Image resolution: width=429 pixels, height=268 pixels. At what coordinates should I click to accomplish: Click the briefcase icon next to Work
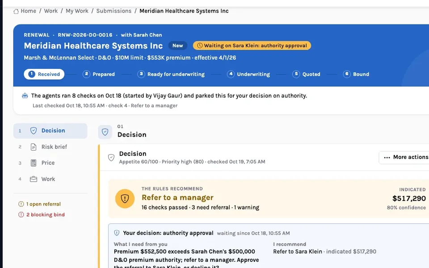[x=34, y=179]
